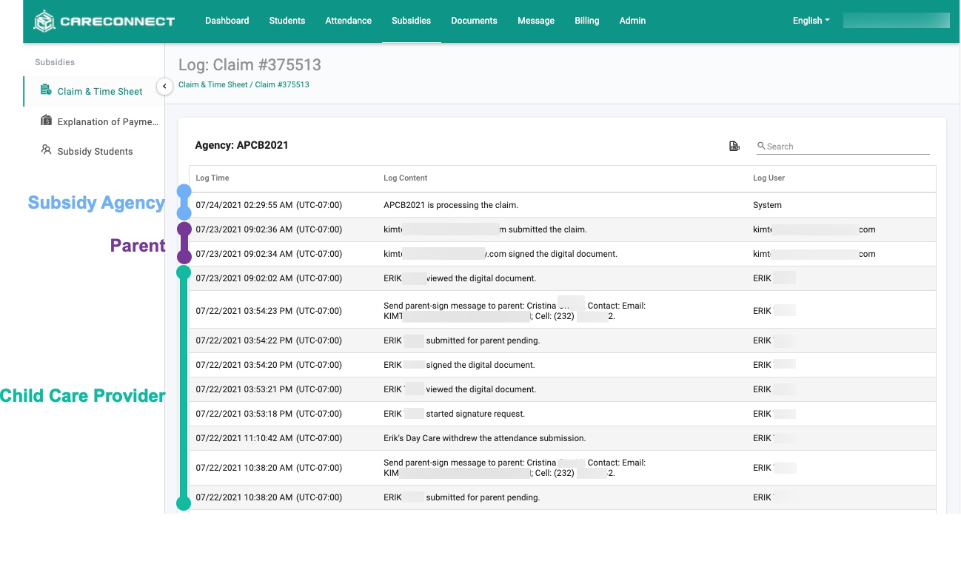Open the Billing section

586,21
